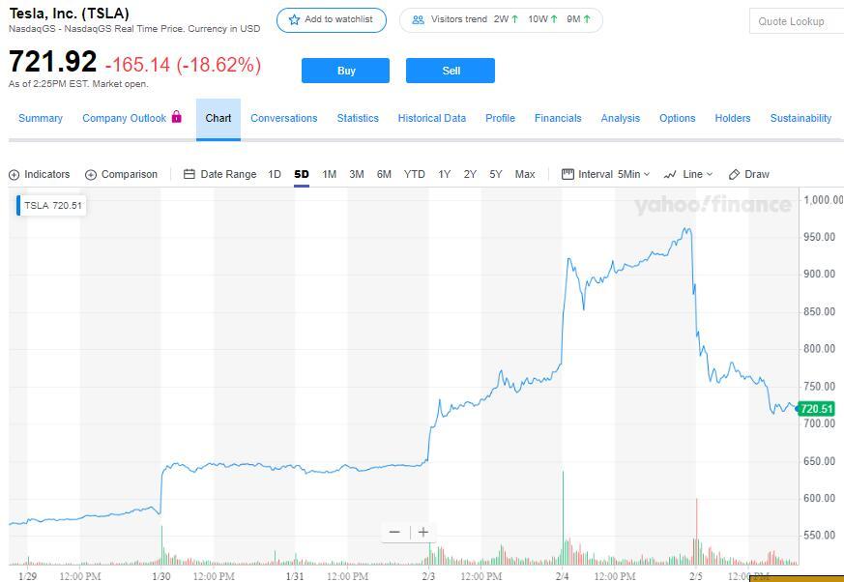Image resolution: width=844 pixels, height=582 pixels.
Task: Click the Company Outlook premium lock icon
Action: (177, 117)
